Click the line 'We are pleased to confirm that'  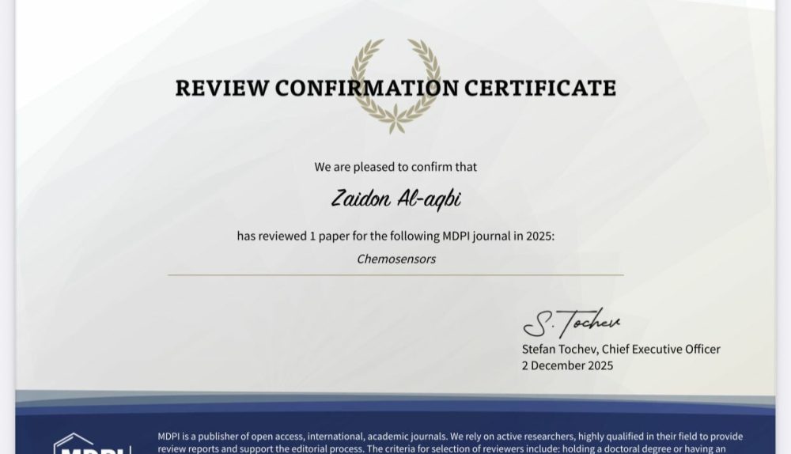click(395, 167)
